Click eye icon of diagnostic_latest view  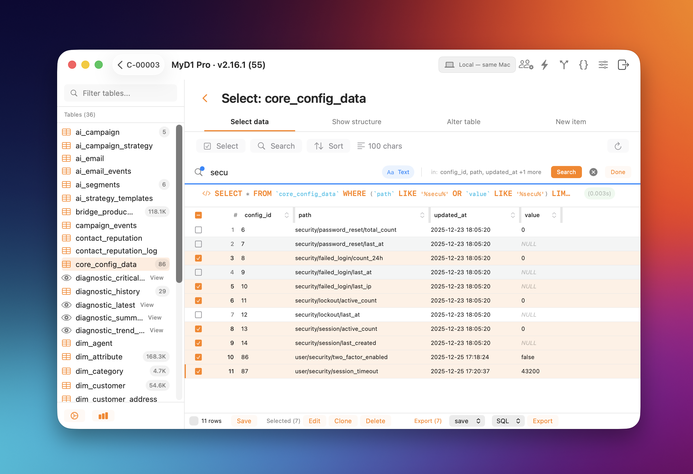[x=66, y=305]
